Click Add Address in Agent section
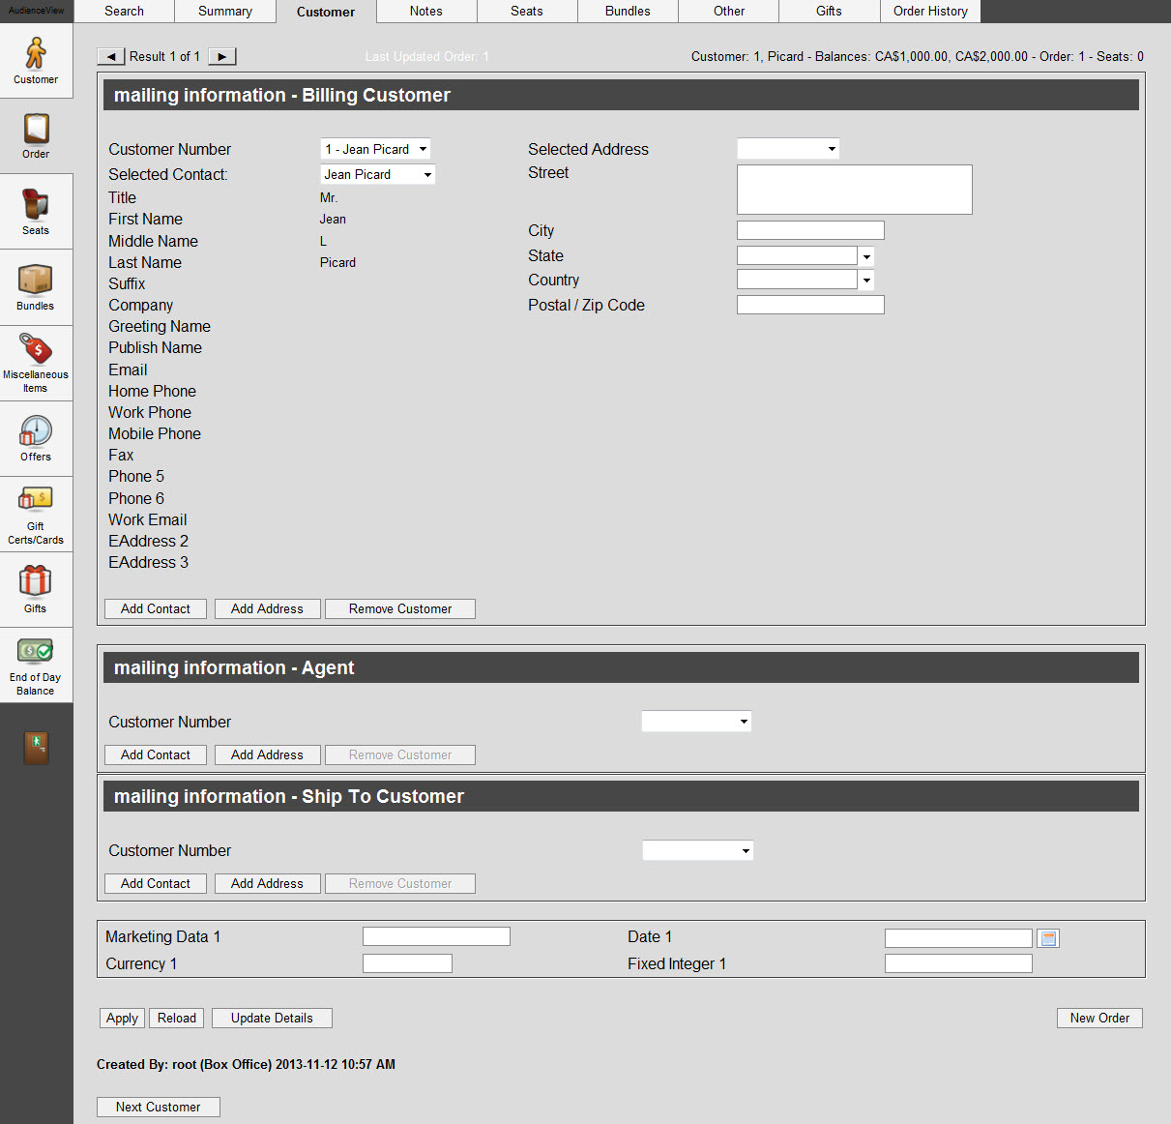 (267, 755)
